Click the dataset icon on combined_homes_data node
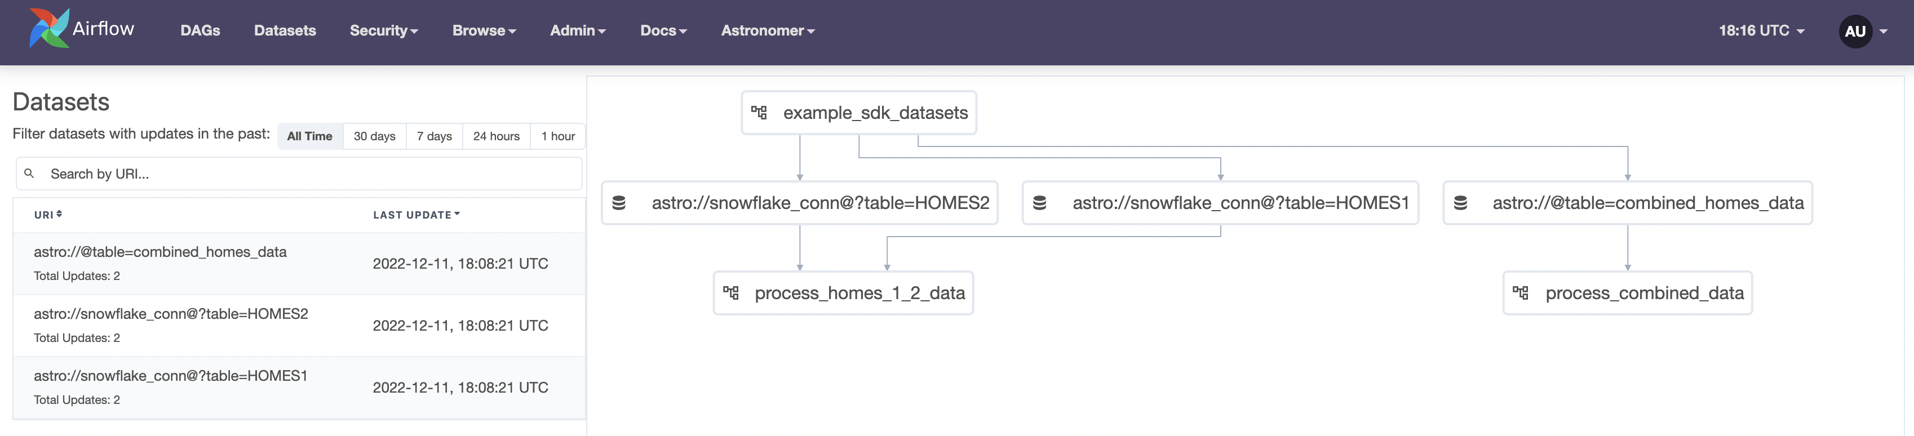 click(1462, 203)
